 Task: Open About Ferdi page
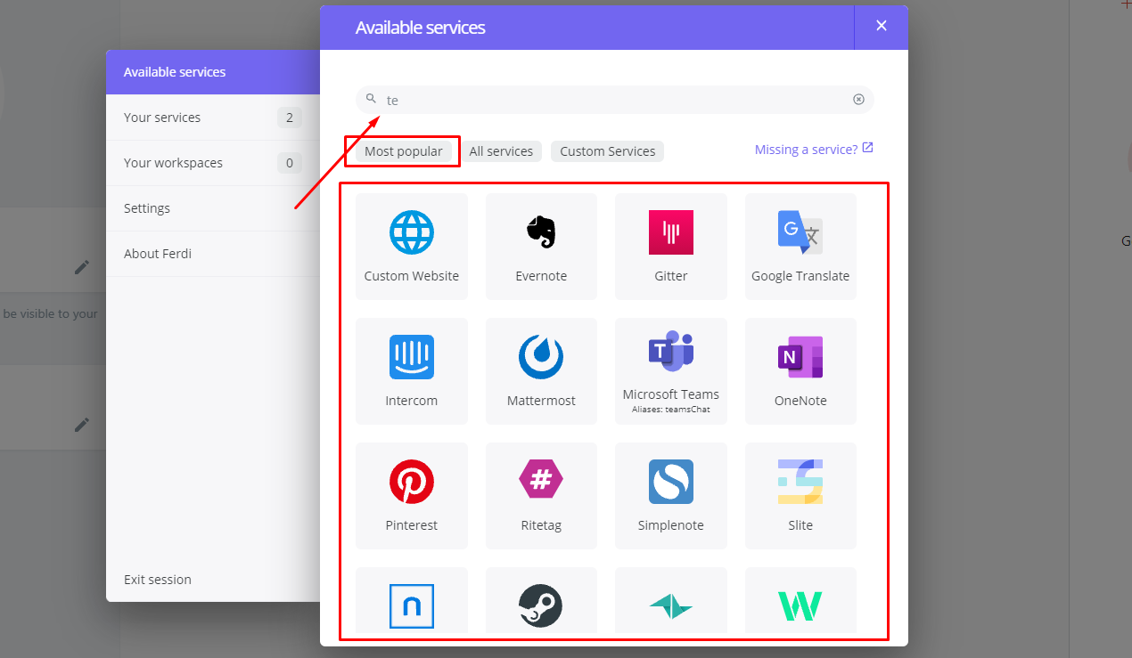(213, 254)
